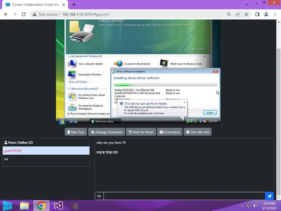The width and height of the screenshot is (281, 211).
Task: Click the driver installation progress bar
Action: pos(165,85)
